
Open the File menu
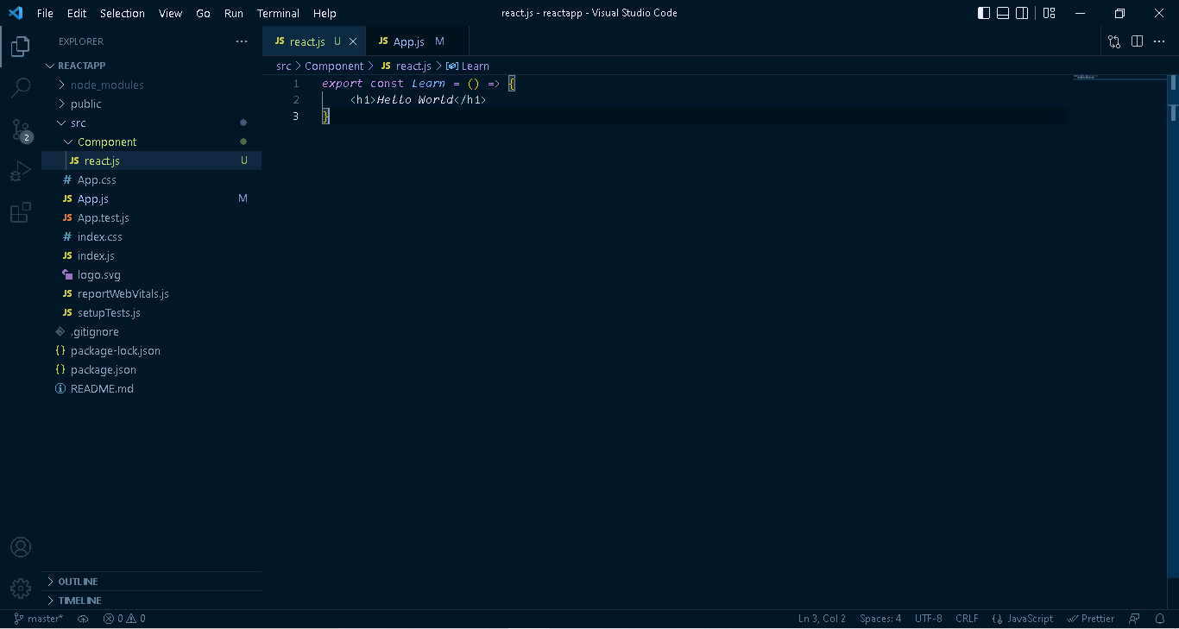coord(45,13)
